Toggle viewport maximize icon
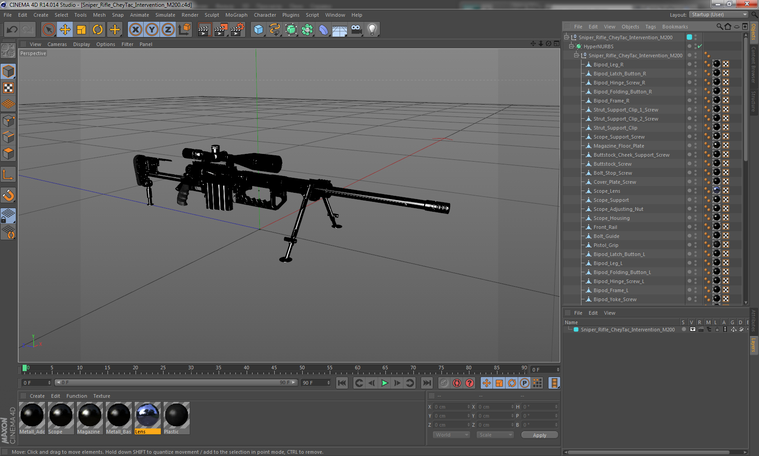Viewport: 759px width, 456px height. click(557, 44)
